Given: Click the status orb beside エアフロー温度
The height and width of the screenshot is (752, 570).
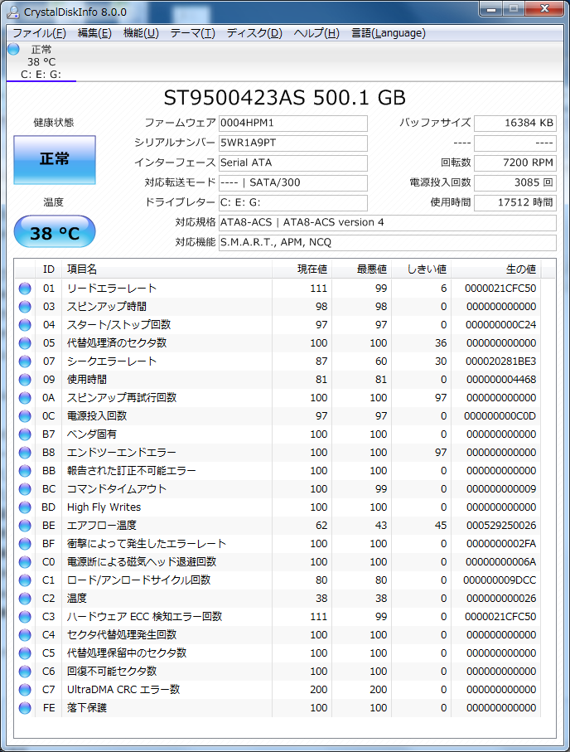Looking at the screenshot, I should click(x=25, y=526).
